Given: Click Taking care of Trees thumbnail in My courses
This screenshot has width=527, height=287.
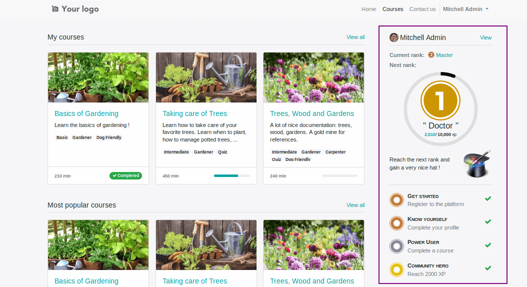Looking at the screenshot, I should (206, 77).
